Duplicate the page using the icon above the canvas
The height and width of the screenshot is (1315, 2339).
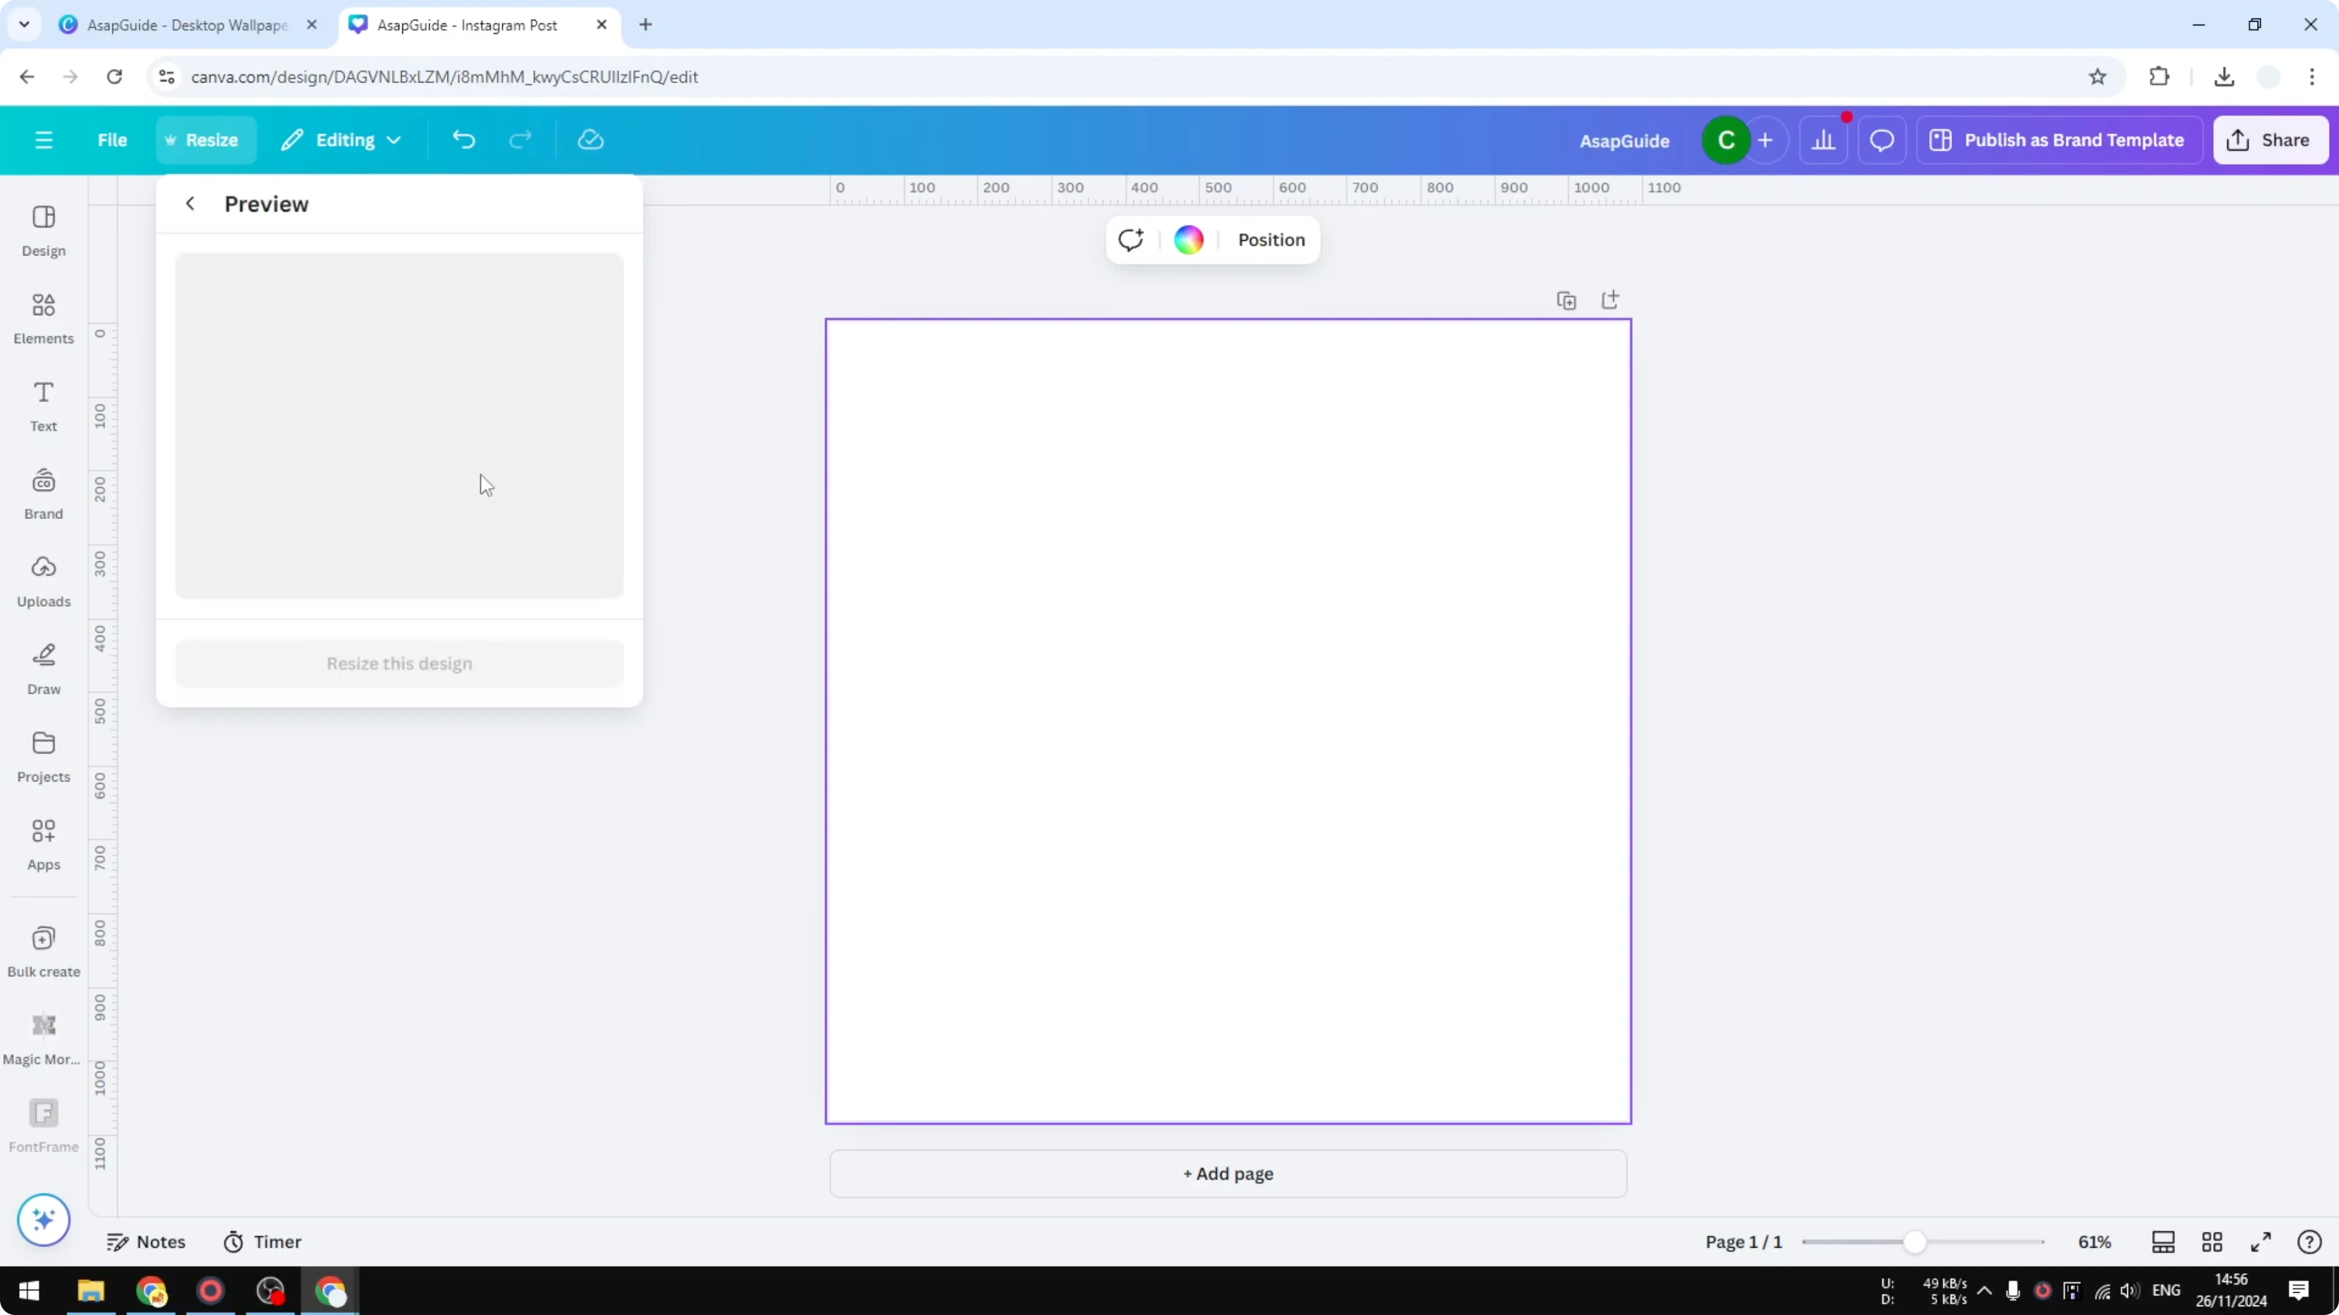[1566, 299]
